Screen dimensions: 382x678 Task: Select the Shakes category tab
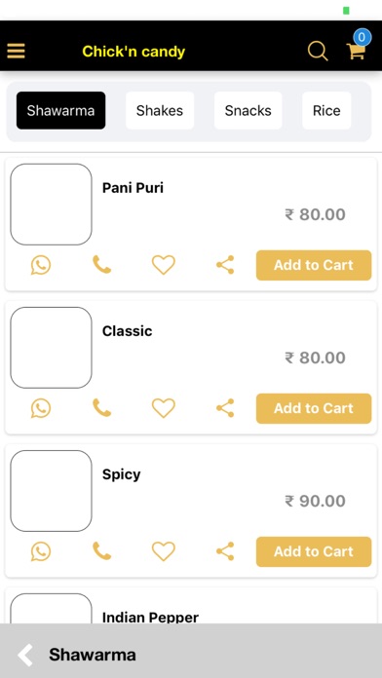pos(160,111)
